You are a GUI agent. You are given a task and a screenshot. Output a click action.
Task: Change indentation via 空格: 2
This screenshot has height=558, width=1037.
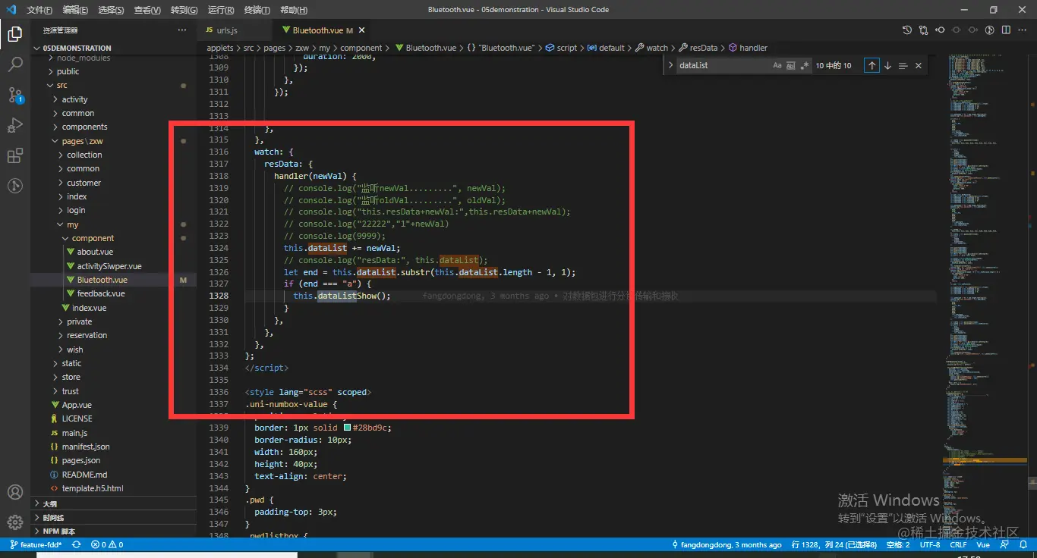[898, 544]
